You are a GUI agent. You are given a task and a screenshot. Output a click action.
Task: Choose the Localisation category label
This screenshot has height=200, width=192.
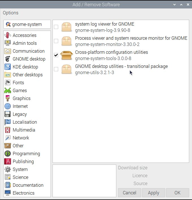click(x=25, y=122)
